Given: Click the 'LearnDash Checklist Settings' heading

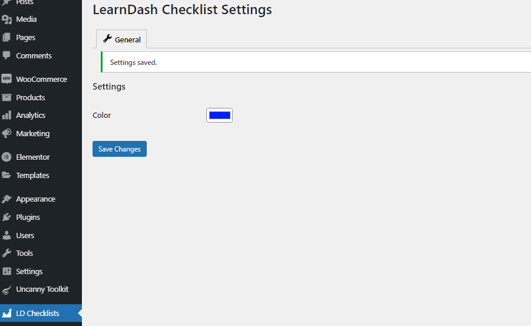Looking at the screenshot, I should (182, 10).
